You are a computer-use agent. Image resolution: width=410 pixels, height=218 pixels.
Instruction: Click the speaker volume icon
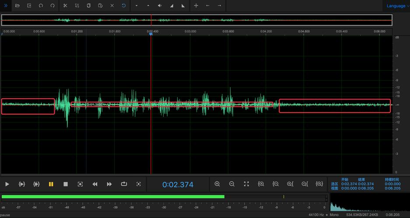click(x=159, y=6)
